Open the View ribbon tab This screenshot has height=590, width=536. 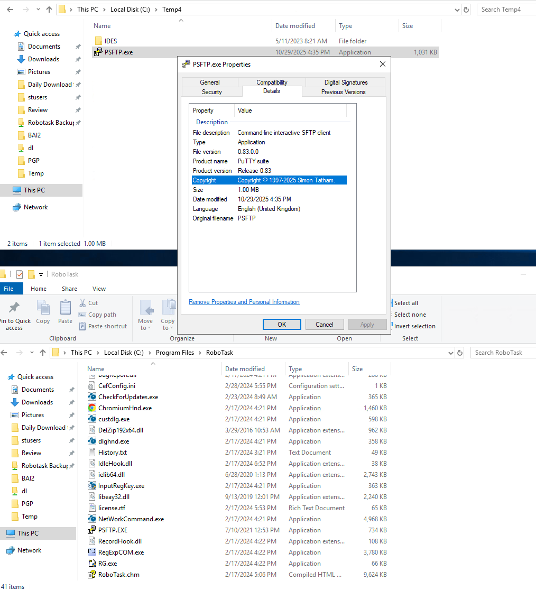(x=99, y=289)
